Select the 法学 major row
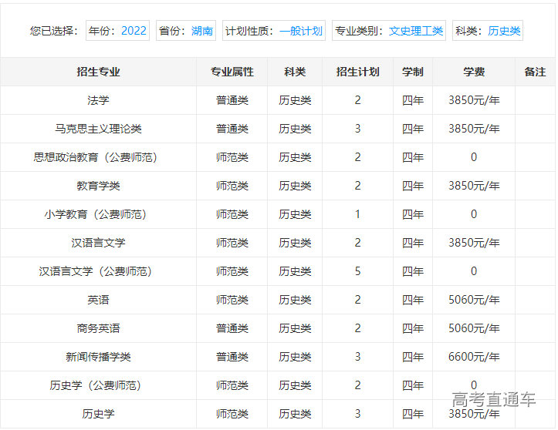This screenshot has width=558, height=430. [98, 100]
